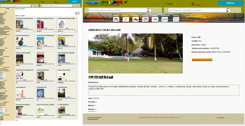Viewport: 245px width, 126px height.
Task: Show previous photo with carousel left arrow
Action: [96, 51]
